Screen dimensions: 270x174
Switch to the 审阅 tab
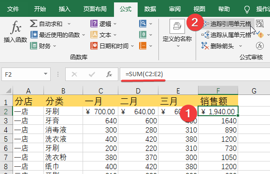coord(175,9)
